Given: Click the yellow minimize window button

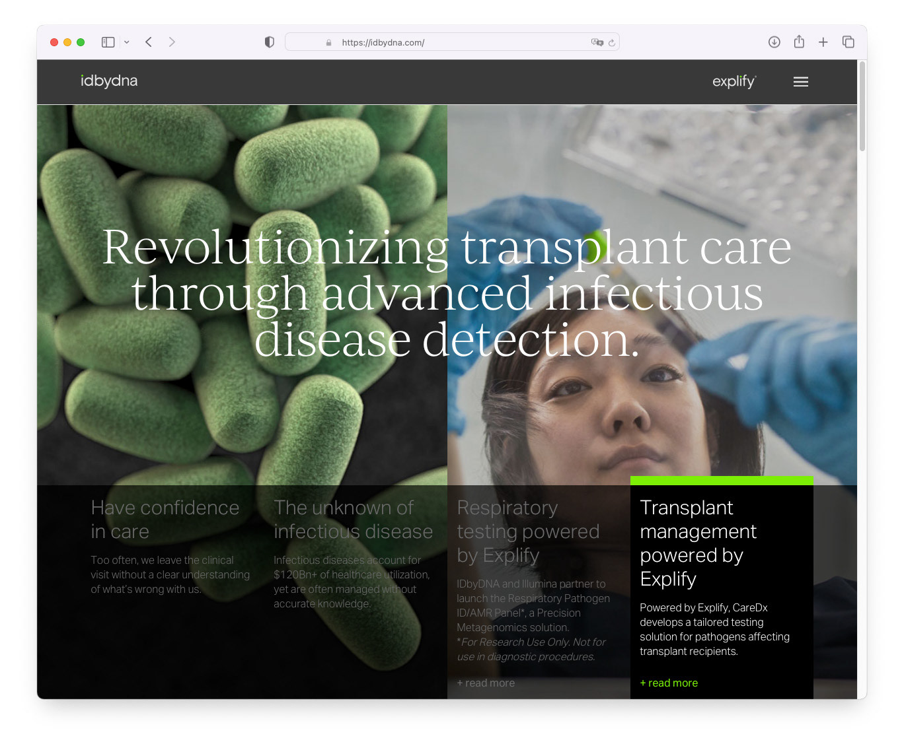Looking at the screenshot, I should tap(67, 42).
